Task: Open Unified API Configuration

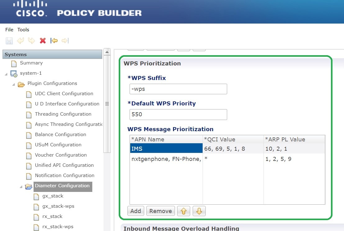Action: (64, 165)
